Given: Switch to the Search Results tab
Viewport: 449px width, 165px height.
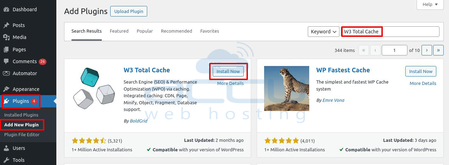Looking at the screenshot, I should pos(87,31).
